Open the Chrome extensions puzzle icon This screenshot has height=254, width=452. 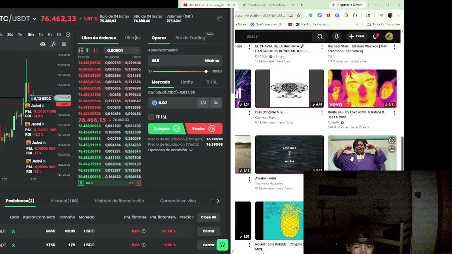tap(355, 16)
